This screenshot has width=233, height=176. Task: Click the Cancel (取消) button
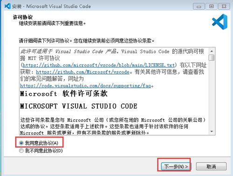point(211,167)
